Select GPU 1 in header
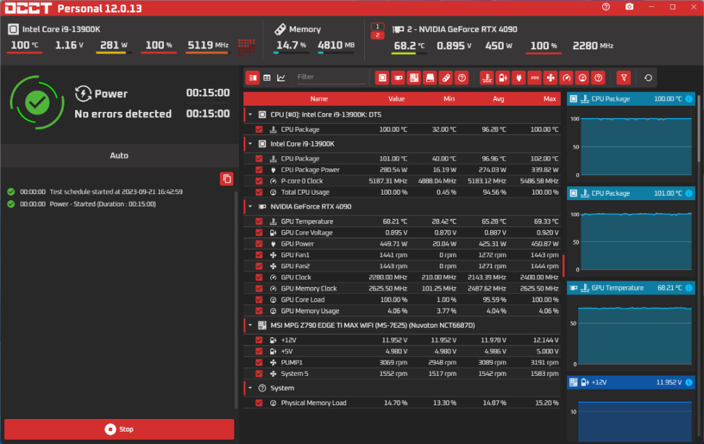 377,26
